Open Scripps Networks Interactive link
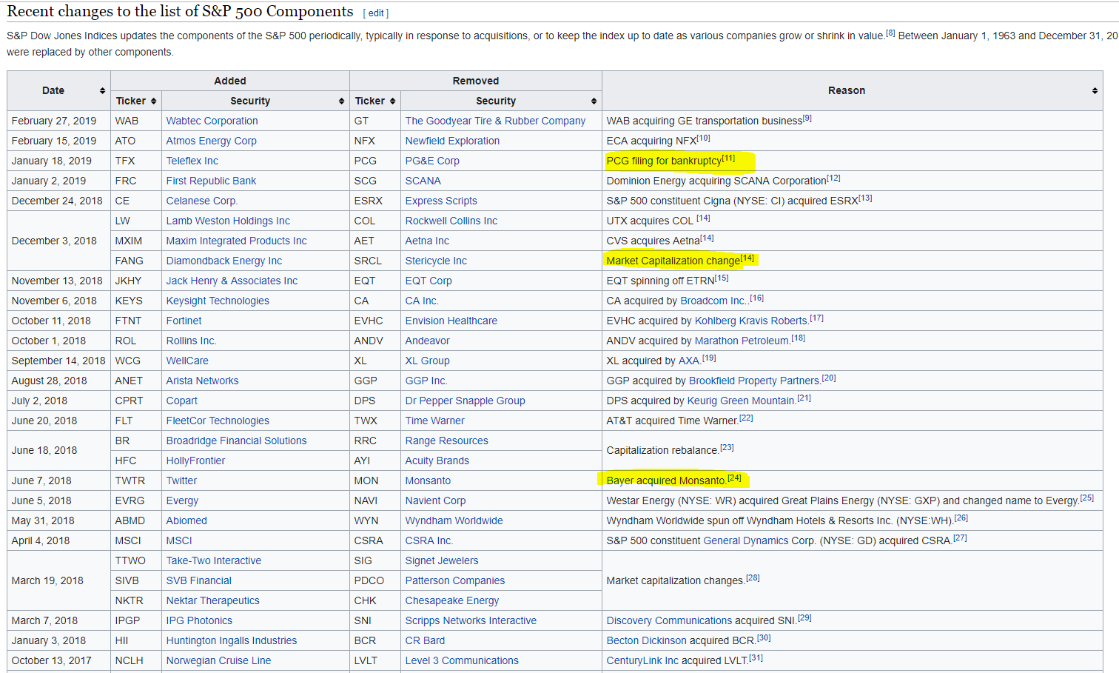1119x673 pixels. [x=471, y=620]
